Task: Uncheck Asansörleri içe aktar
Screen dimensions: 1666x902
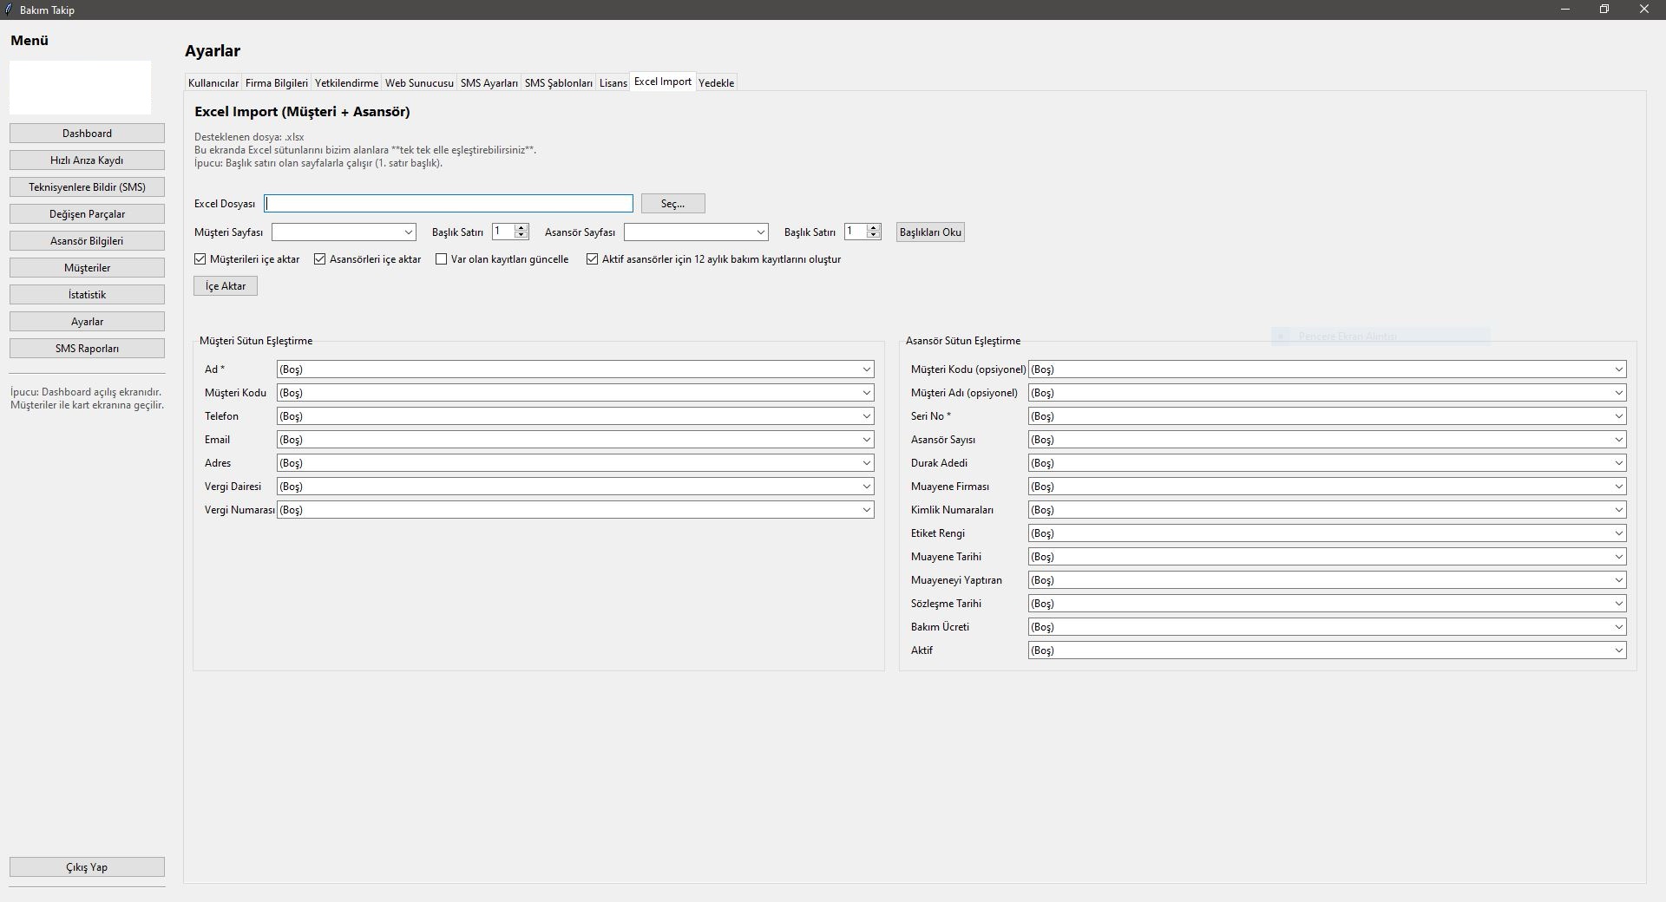Action: point(320,258)
